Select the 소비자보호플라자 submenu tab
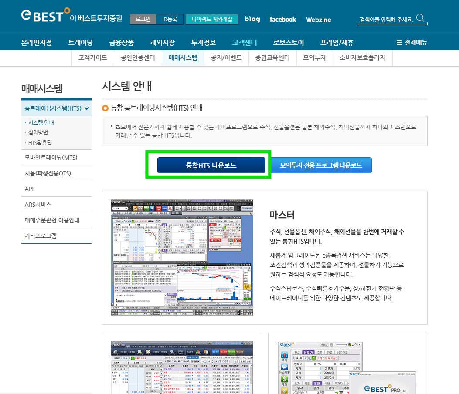Screen dimensions: 459x394 (362, 57)
